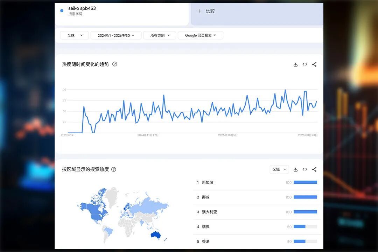
Task: Open embed code for the region section
Action: point(305,169)
